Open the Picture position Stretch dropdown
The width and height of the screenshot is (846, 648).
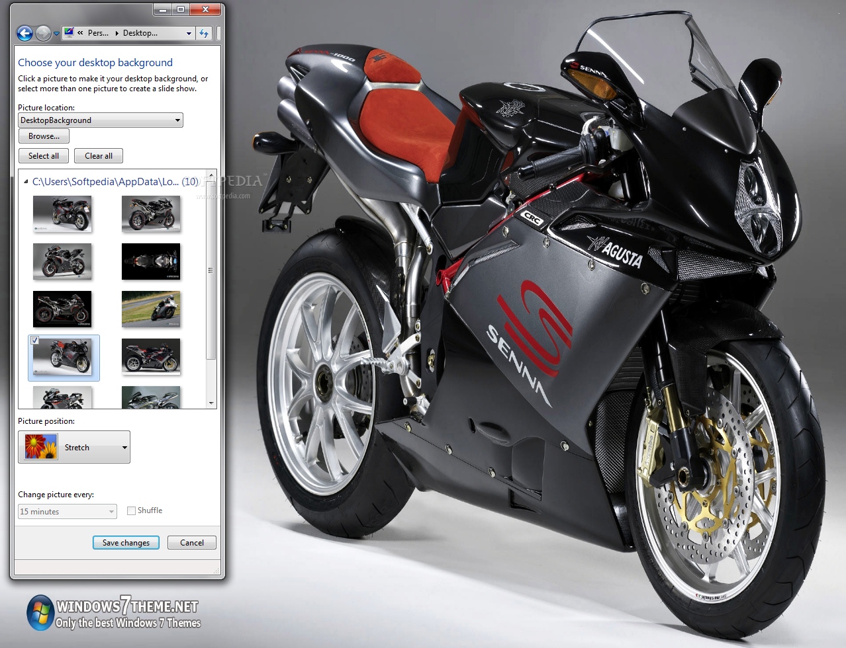pos(74,447)
